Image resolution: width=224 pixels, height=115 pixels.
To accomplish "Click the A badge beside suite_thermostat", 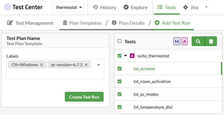I will [132, 56].
